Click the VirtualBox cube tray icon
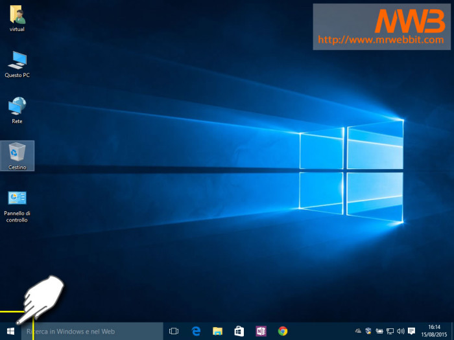 point(368,331)
